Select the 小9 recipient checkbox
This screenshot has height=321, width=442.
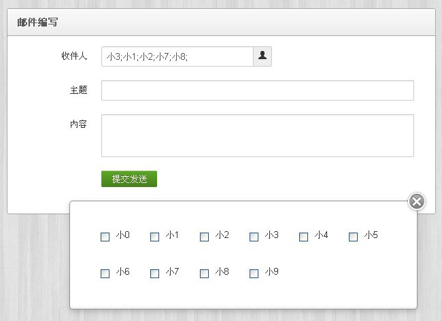254,273
